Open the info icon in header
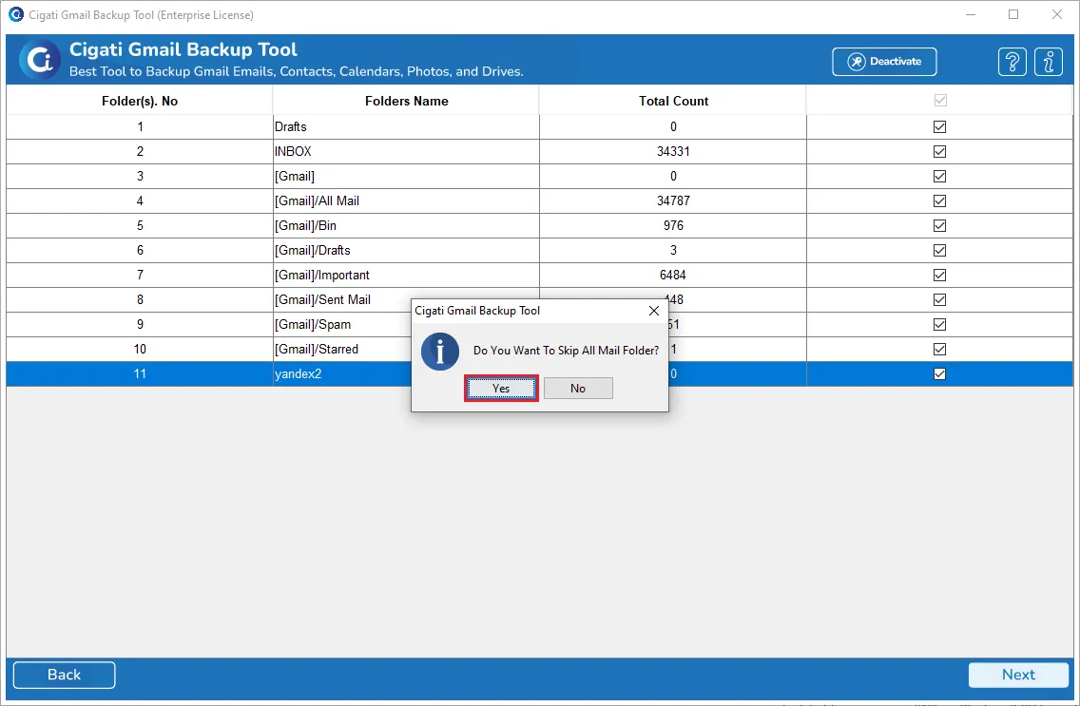The height and width of the screenshot is (706, 1080). click(1049, 62)
